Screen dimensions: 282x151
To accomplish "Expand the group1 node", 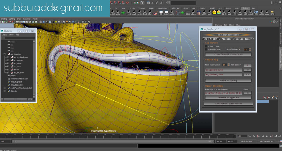I will pos(8,70).
